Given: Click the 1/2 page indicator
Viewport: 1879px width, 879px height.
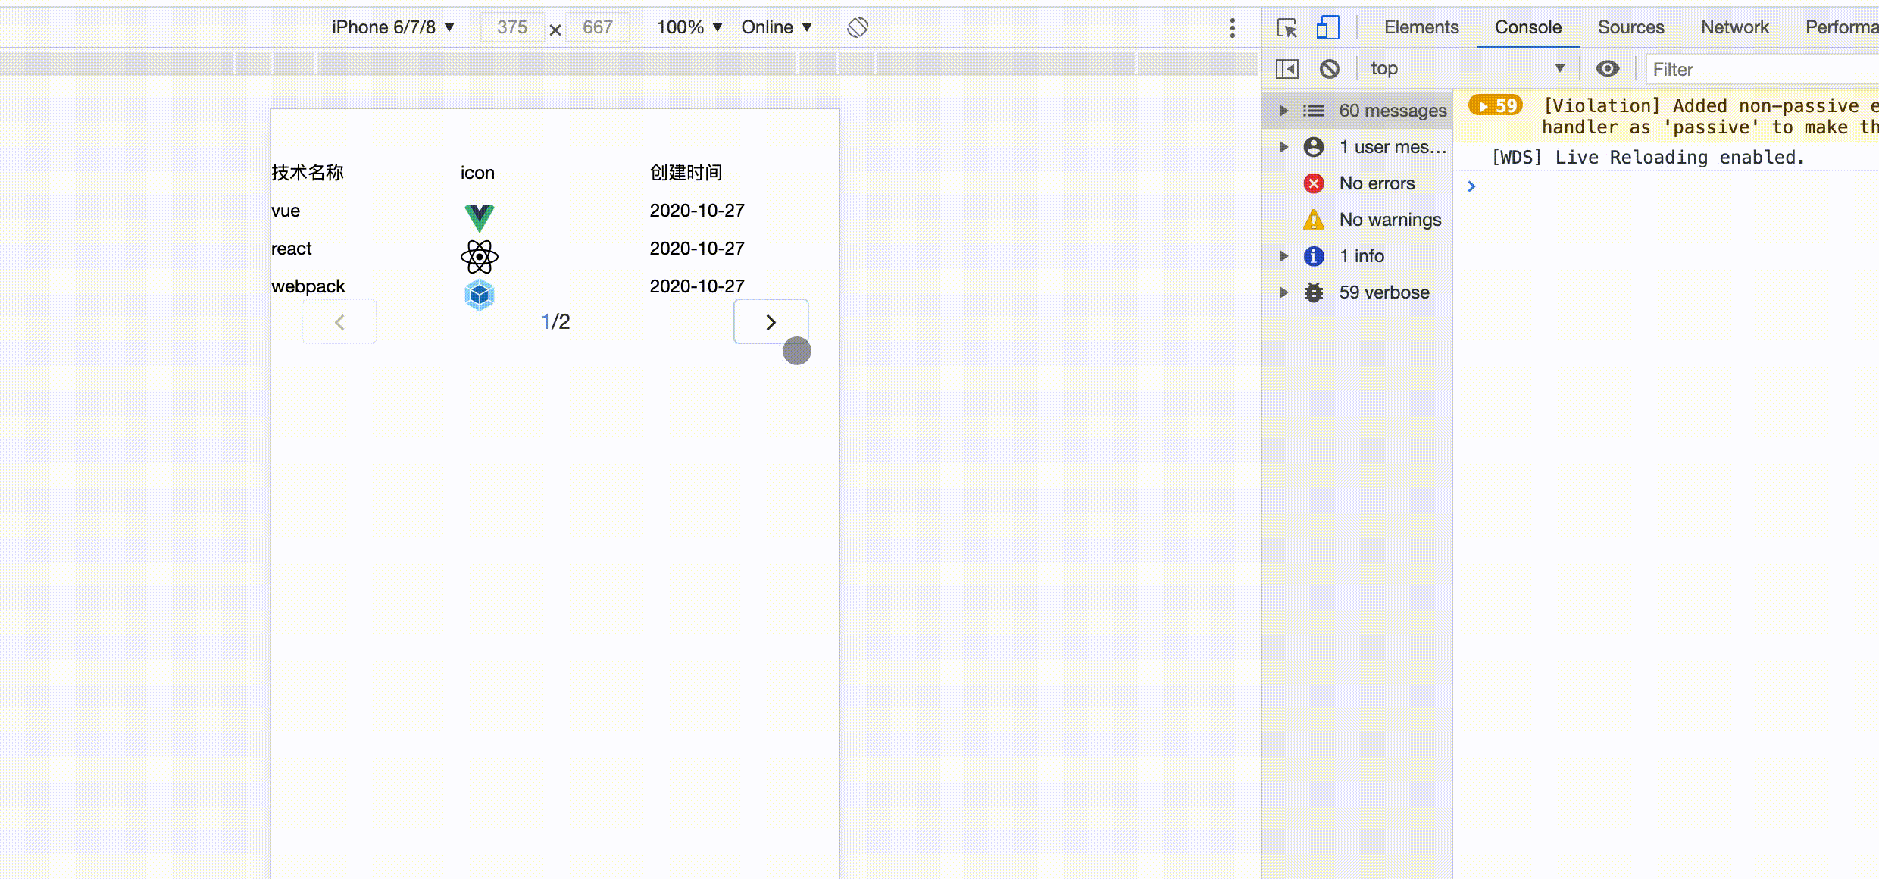Looking at the screenshot, I should [x=555, y=322].
